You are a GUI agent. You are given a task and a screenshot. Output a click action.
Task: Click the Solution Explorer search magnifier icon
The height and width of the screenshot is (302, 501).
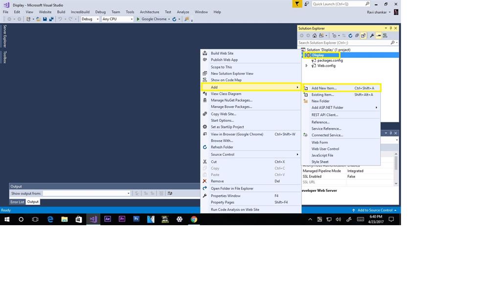click(x=392, y=43)
